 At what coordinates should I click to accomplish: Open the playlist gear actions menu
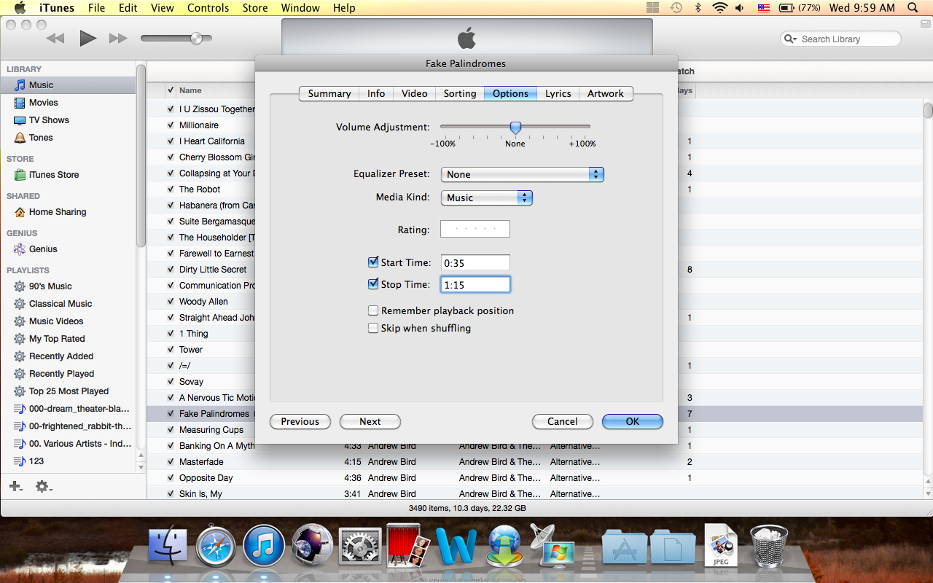tap(43, 486)
